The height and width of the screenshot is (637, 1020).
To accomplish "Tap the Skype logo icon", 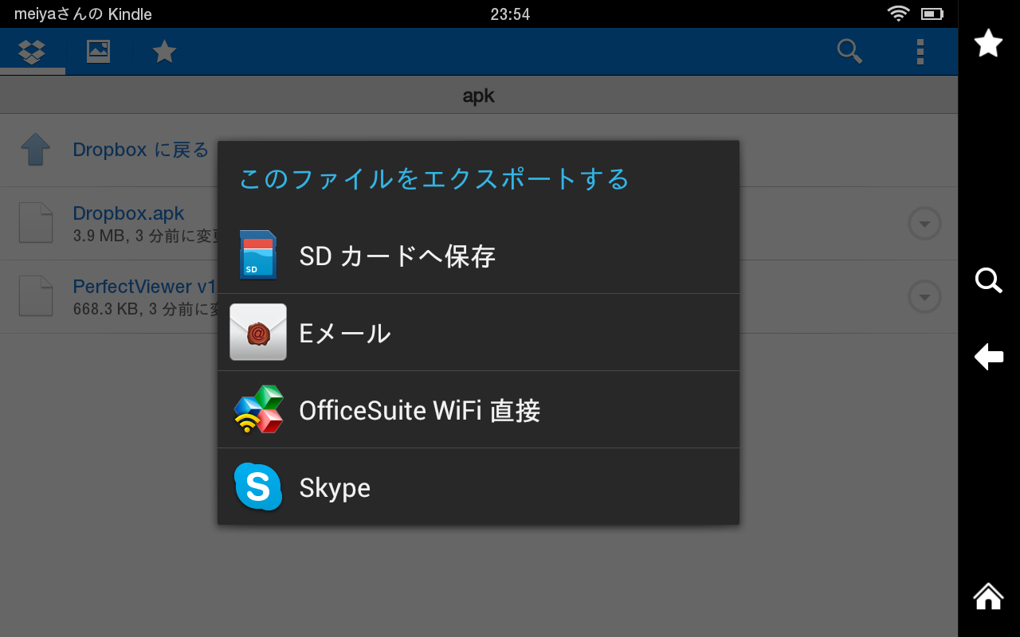I will [x=258, y=487].
